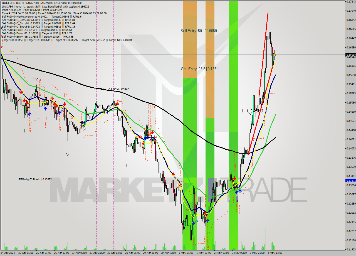The width and height of the screenshot is (356, 256).
Task: Click the '30 Apr 13:00' time axis label
Action: coord(168,253)
